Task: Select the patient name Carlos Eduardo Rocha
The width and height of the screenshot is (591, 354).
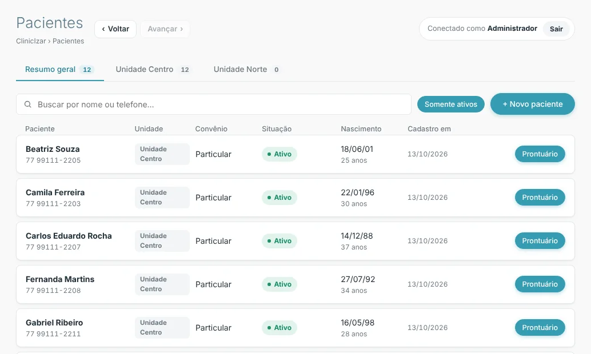Action: [x=69, y=236]
